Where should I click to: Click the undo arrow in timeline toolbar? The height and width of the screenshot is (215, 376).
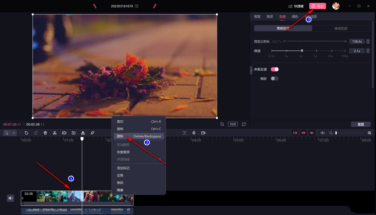26,133
